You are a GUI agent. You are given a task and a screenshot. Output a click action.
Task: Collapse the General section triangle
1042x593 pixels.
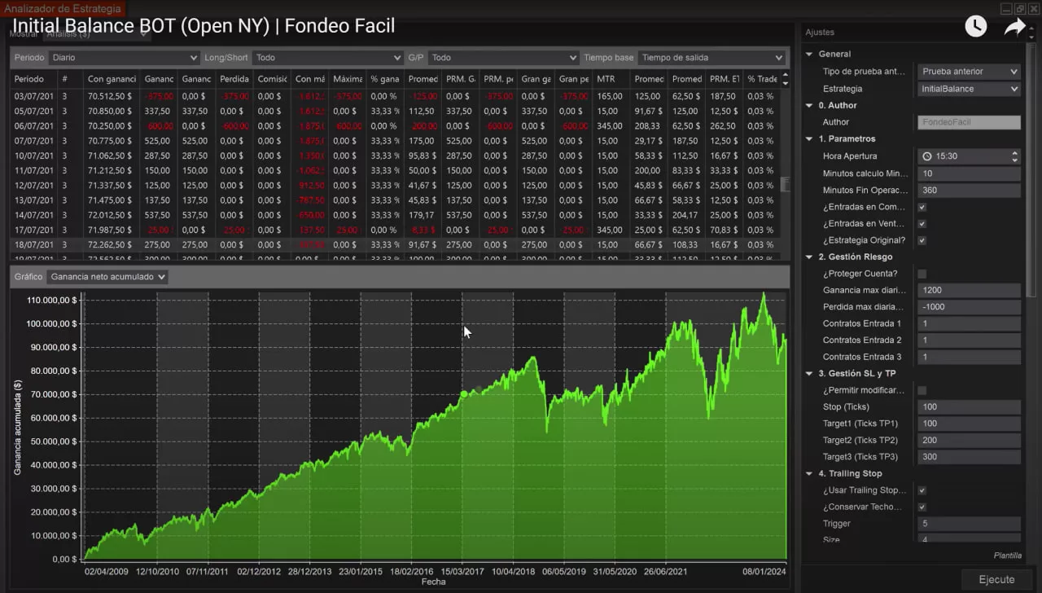[x=809, y=55]
